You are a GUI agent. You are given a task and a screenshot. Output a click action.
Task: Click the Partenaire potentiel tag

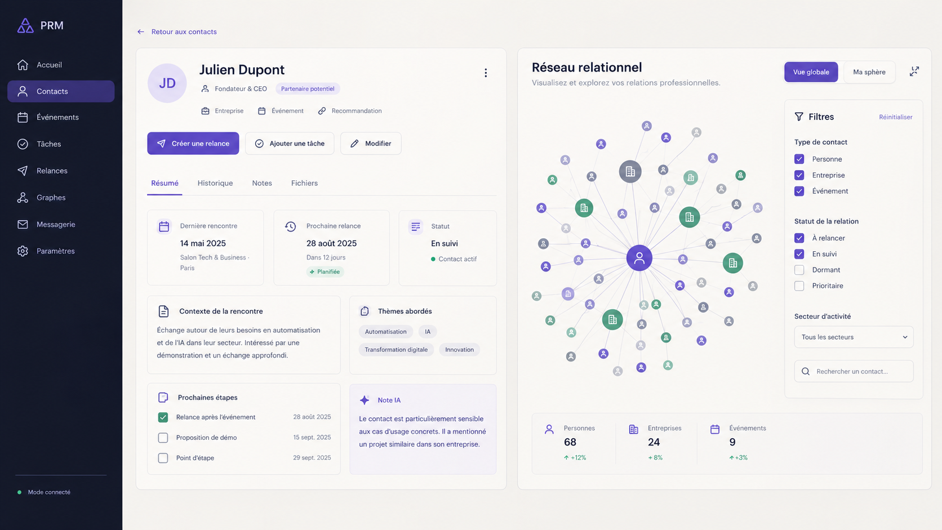pyautogui.click(x=308, y=88)
